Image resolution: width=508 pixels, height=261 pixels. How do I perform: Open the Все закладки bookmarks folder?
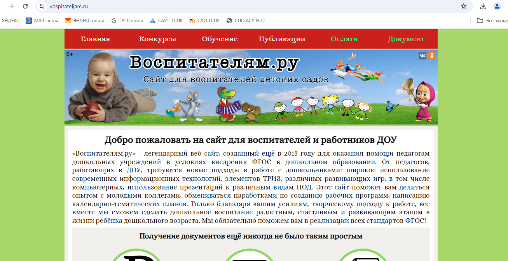[492, 21]
